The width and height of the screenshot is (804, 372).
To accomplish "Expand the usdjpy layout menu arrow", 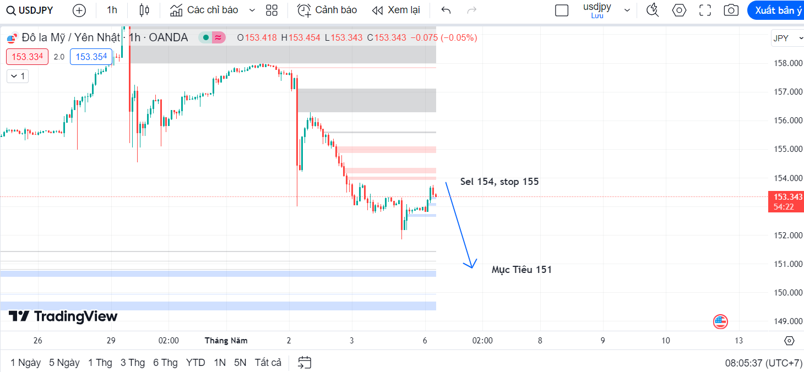I will (x=627, y=10).
